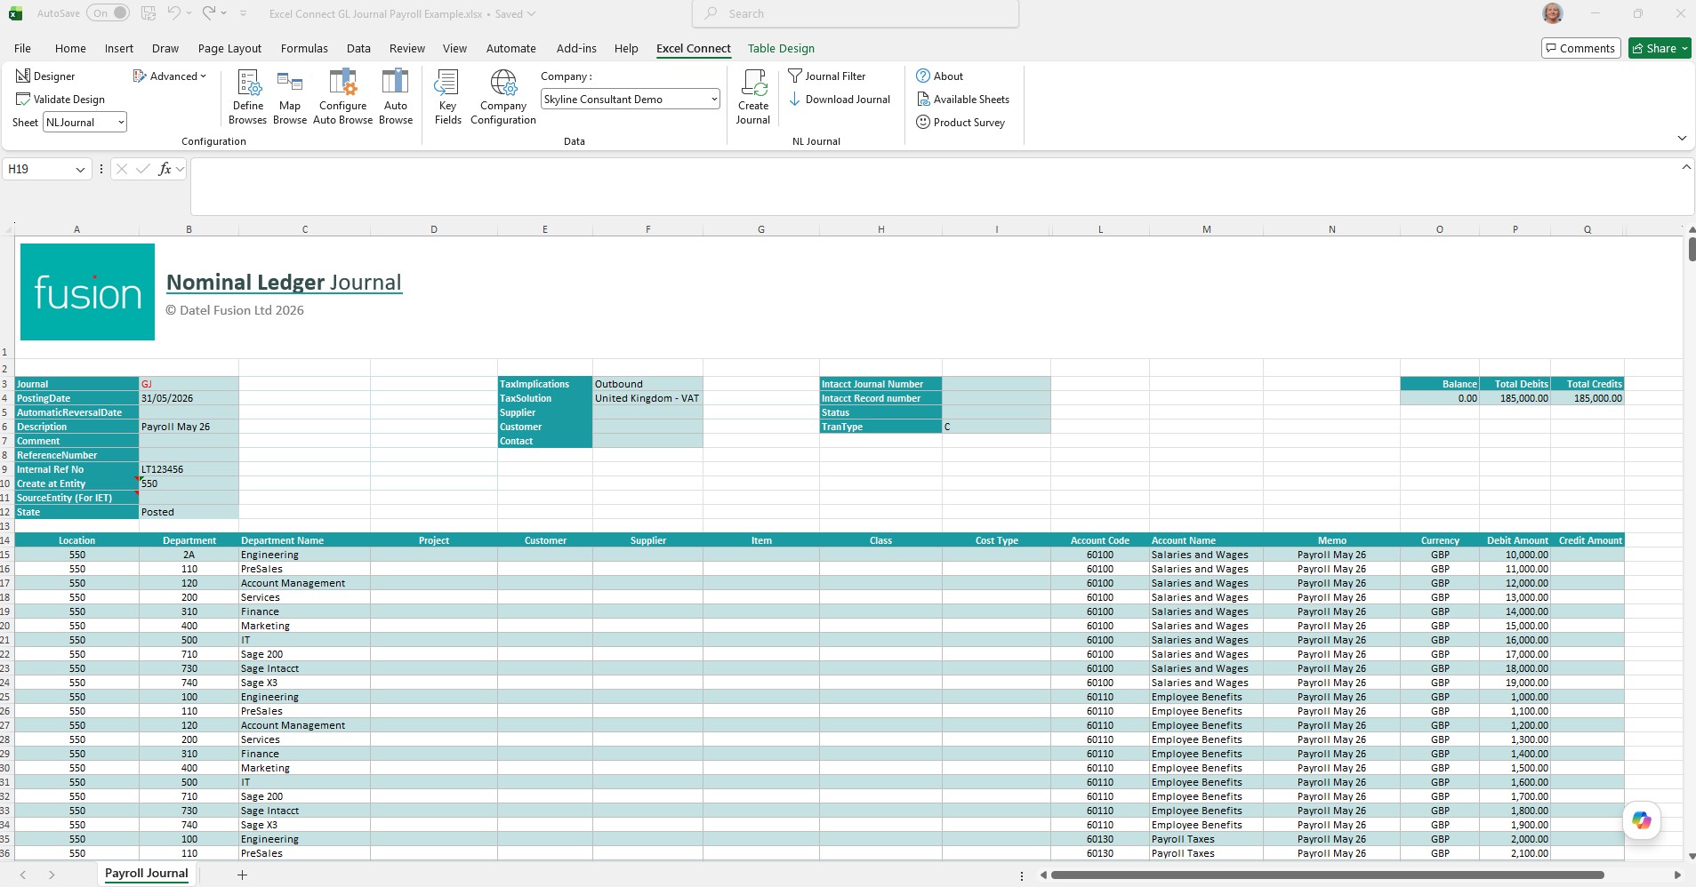Screen dimensions: 1696x887
Task: Open Key Fields
Action: [447, 97]
